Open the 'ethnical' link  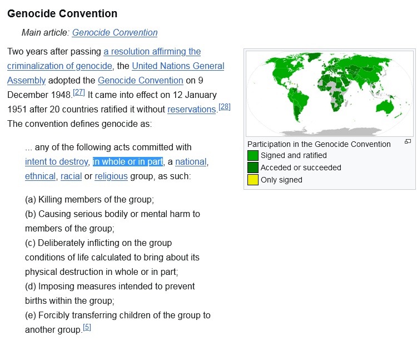(x=40, y=176)
